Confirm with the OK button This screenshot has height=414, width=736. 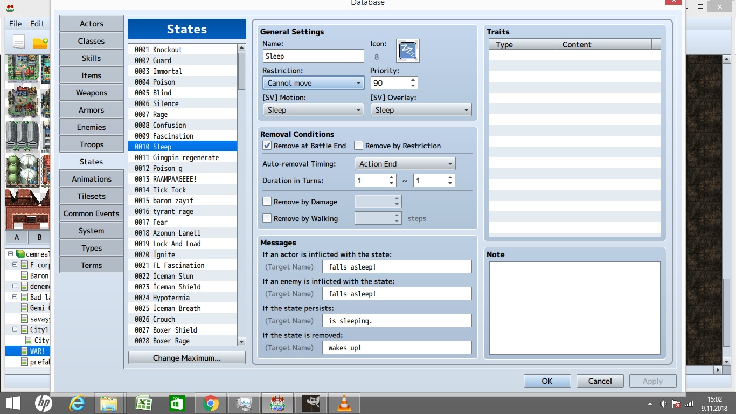tap(547, 381)
